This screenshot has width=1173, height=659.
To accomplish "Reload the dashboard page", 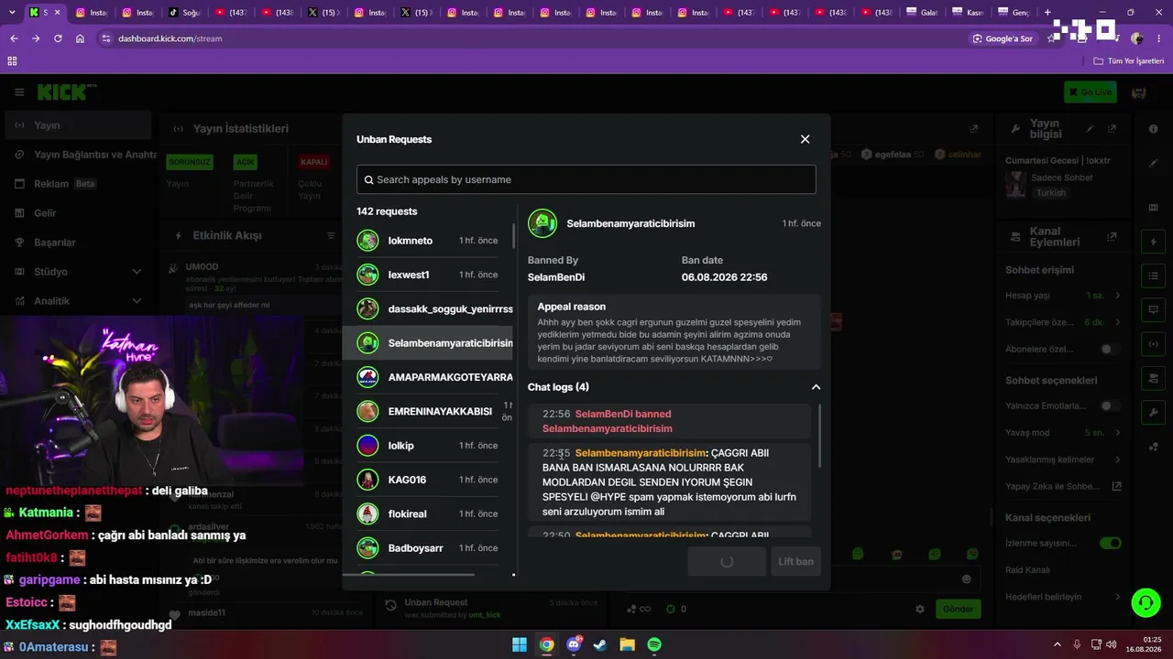I will 58,38.
